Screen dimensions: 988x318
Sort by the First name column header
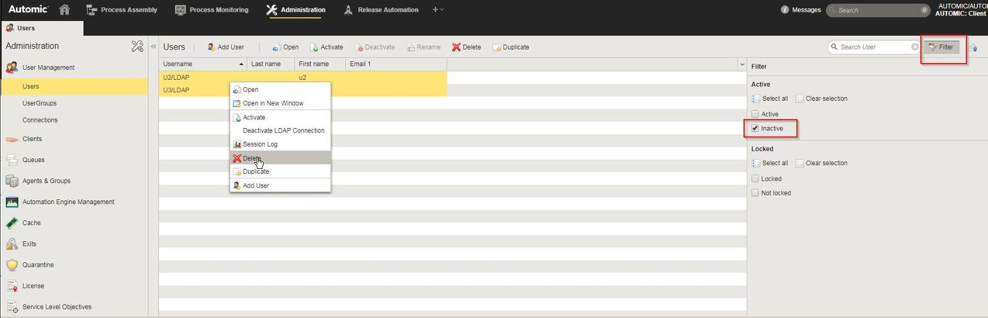click(x=320, y=64)
